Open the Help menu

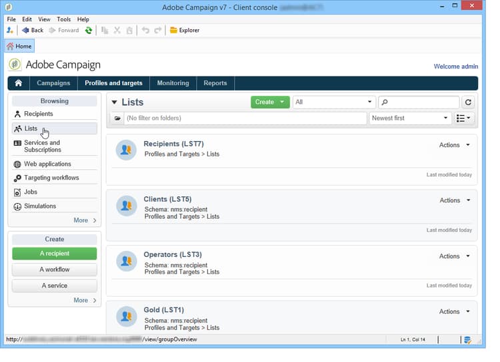[83, 19]
